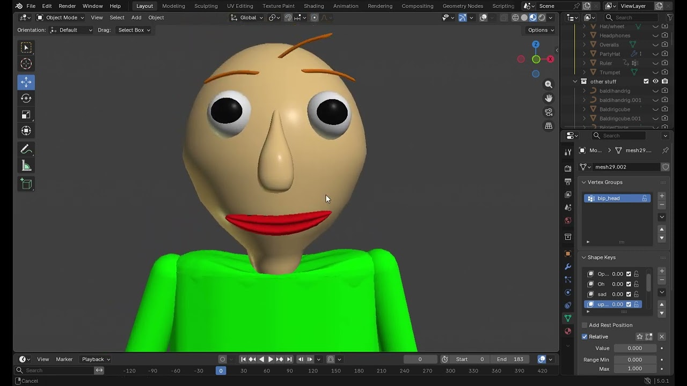
Task: Open the timeline Playback popover
Action: 96,359
